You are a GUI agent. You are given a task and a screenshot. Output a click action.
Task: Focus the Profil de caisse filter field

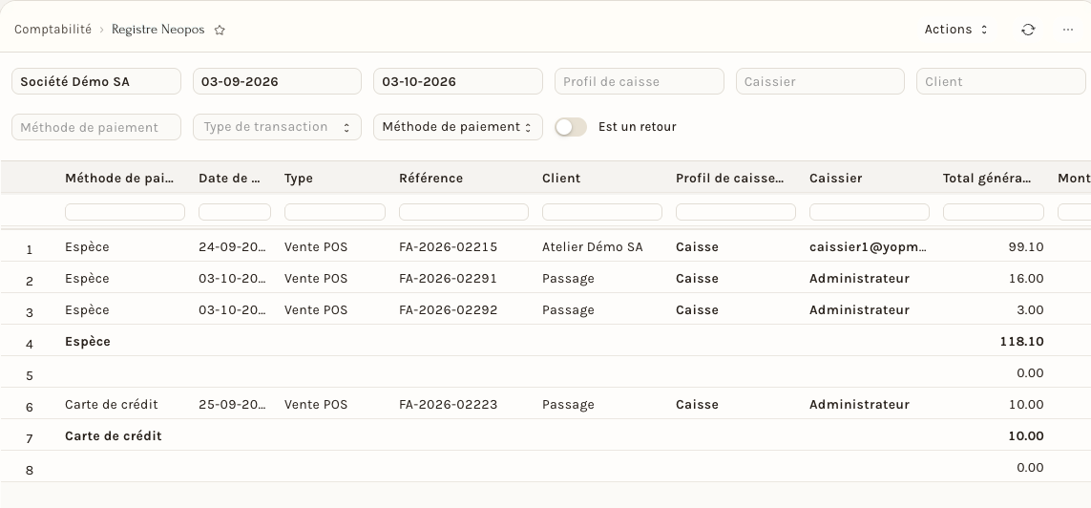[640, 81]
